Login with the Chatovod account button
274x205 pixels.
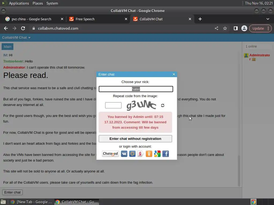point(111,154)
